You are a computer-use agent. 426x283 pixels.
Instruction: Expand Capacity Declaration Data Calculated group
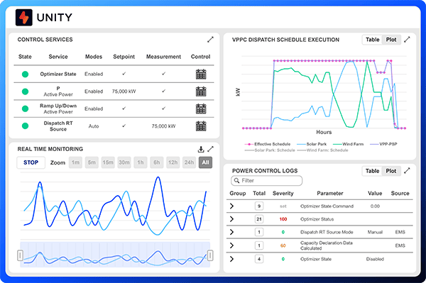pyautogui.click(x=231, y=245)
